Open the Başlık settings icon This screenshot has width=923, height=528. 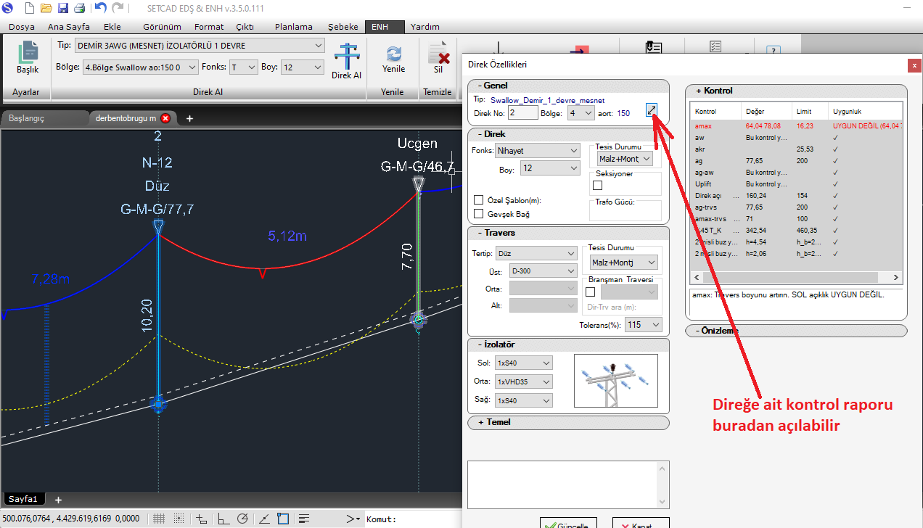pos(28,53)
